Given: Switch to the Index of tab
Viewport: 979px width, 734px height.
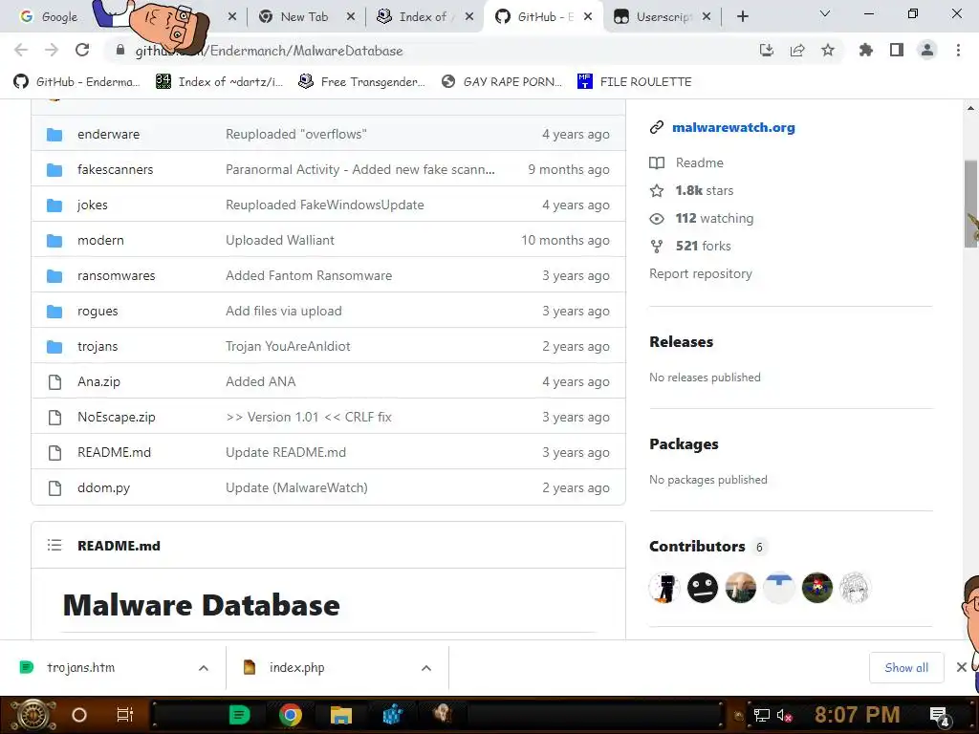Looking at the screenshot, I should [423, 17].
